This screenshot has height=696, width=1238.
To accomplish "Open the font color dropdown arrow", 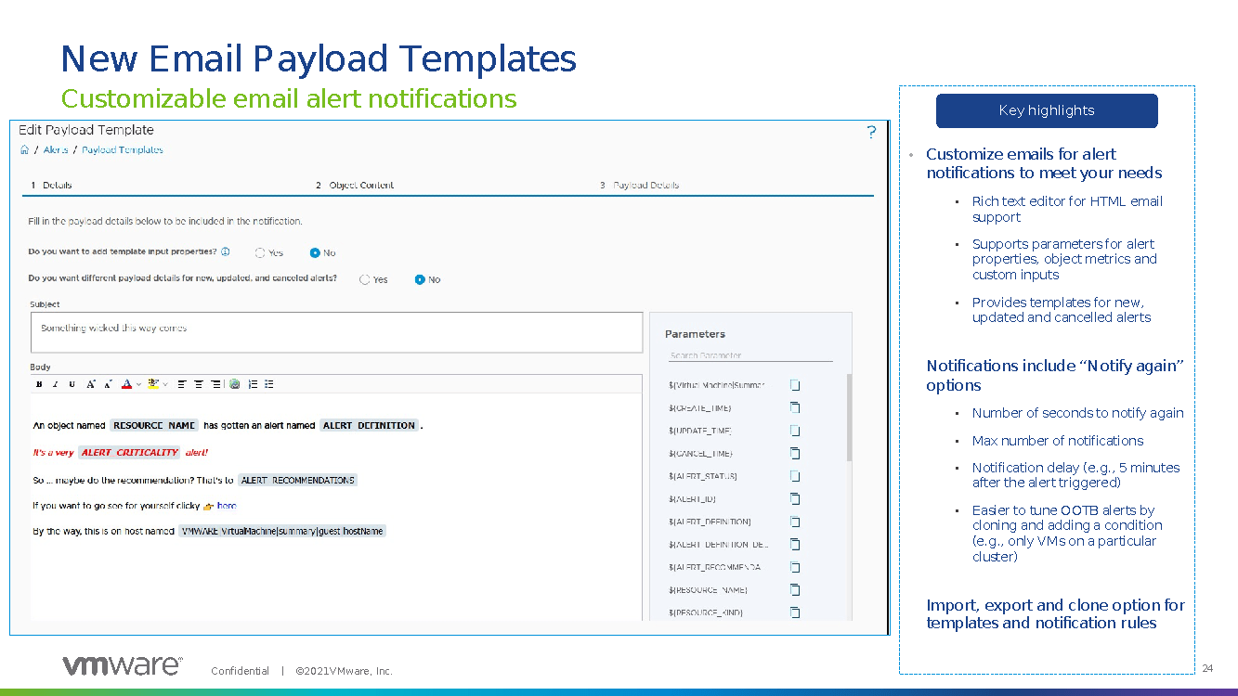I will [x=138, y=384].
